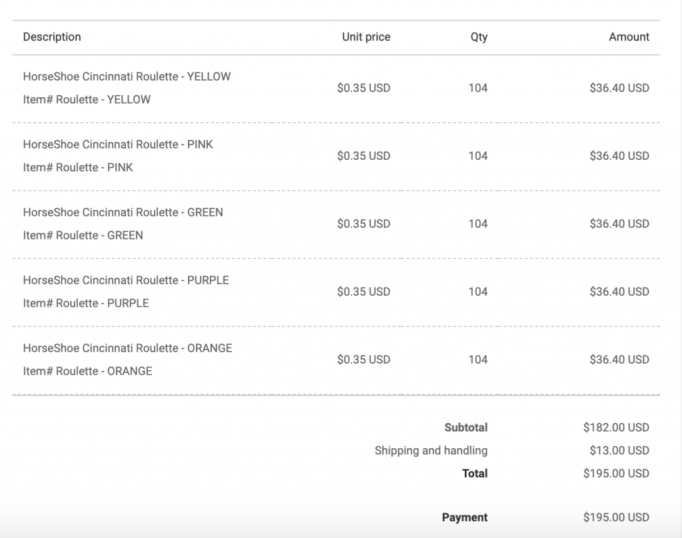This screenshot has height=538, width=682.
Task: Select Item# Roulette - PINK text
Action: coord(78,167)
